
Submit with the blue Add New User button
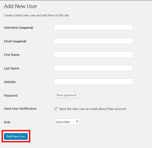coord(16,136)
